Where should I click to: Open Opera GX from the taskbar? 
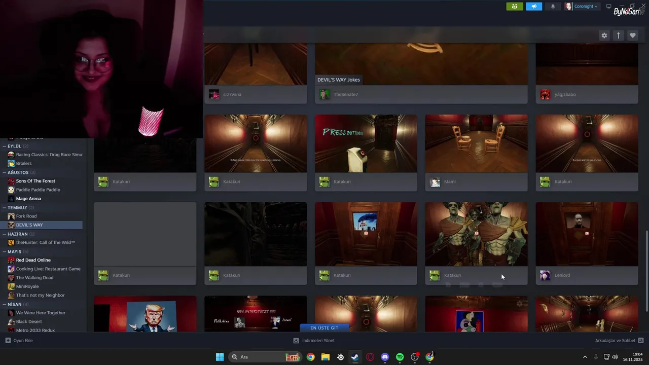(x=370, y=357)
